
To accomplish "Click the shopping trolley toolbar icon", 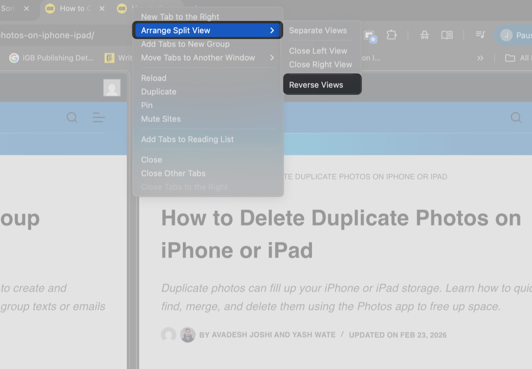I will click(425, 35).
